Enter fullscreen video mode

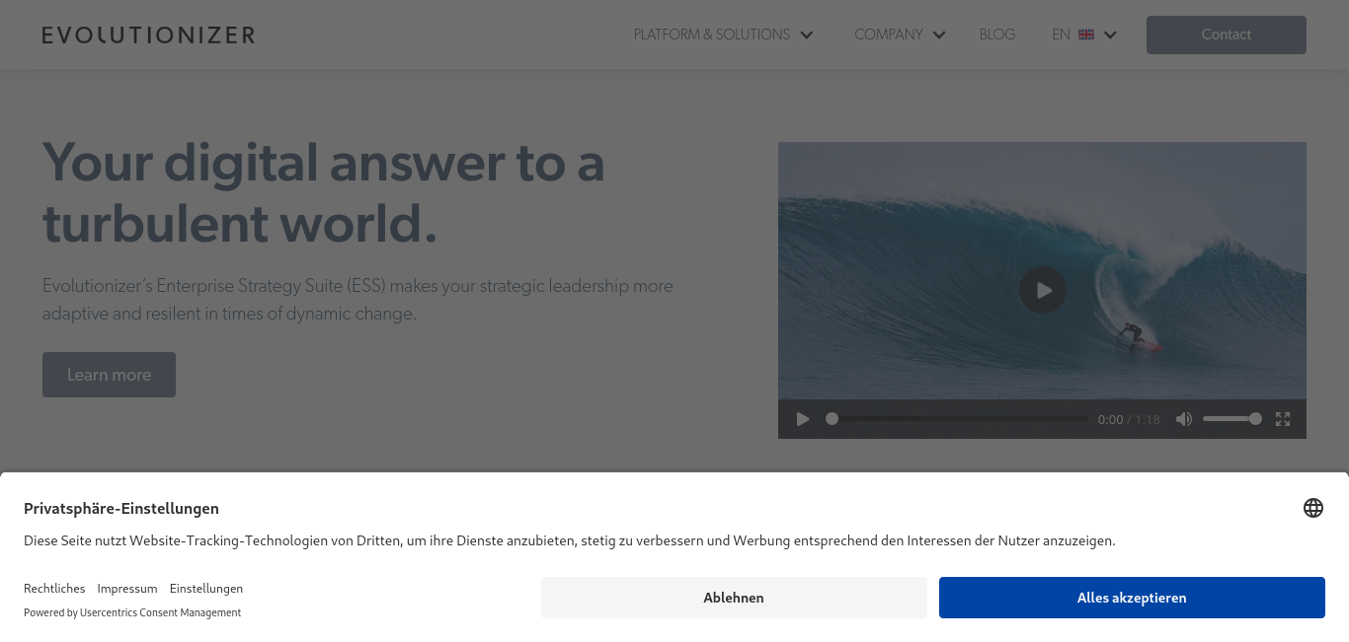1283,419
